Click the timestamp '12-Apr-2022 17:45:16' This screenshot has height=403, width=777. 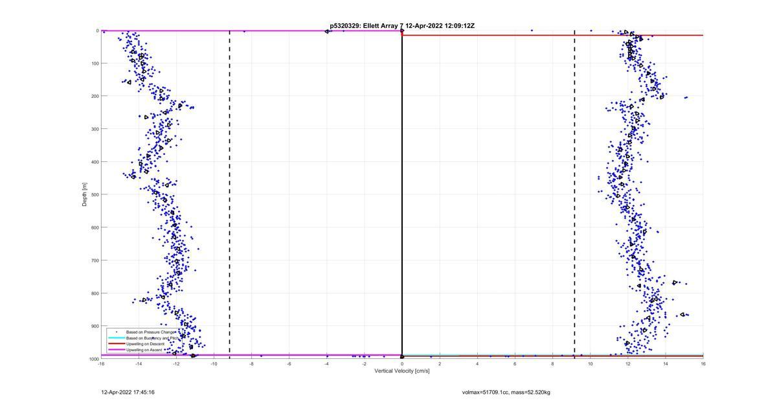point(128,393)
